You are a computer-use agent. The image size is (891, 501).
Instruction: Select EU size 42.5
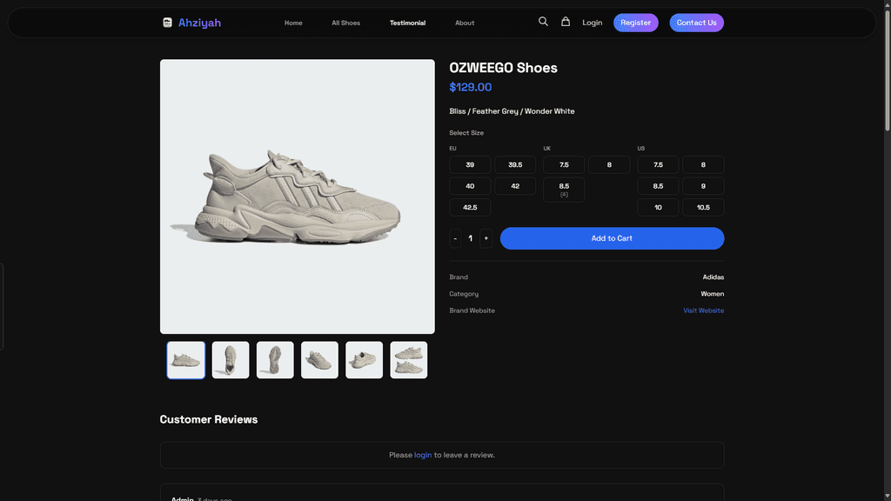470,207
